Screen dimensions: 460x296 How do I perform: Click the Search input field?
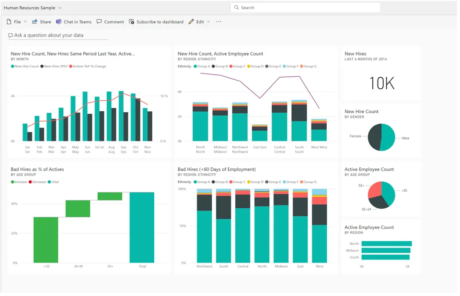(305, 8)
